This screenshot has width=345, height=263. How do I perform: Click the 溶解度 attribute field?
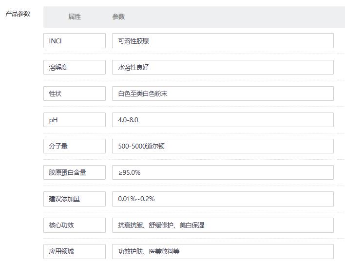[x=74, y=67]
